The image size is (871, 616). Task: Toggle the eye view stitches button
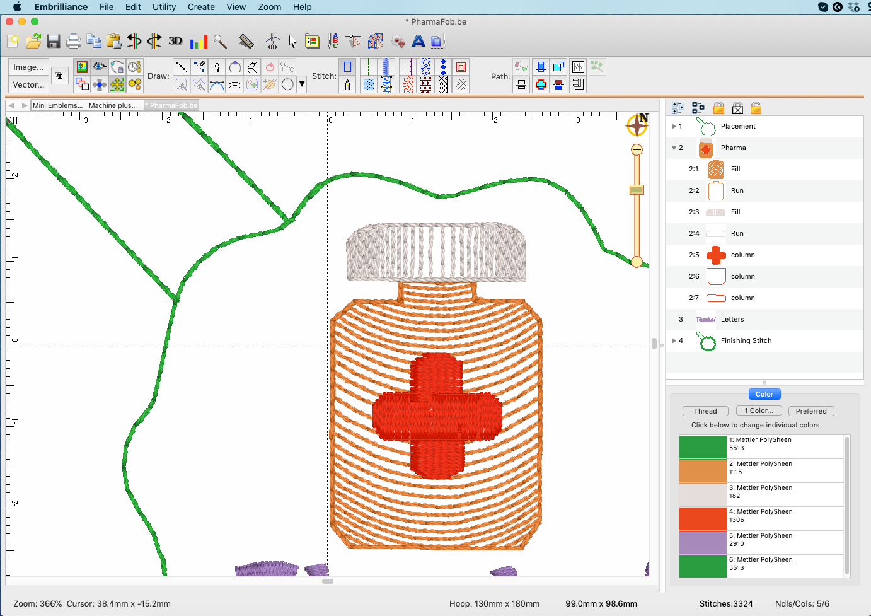point(100,67)
